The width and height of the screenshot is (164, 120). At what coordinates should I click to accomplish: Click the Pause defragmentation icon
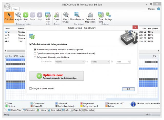(x=33, y=15)
